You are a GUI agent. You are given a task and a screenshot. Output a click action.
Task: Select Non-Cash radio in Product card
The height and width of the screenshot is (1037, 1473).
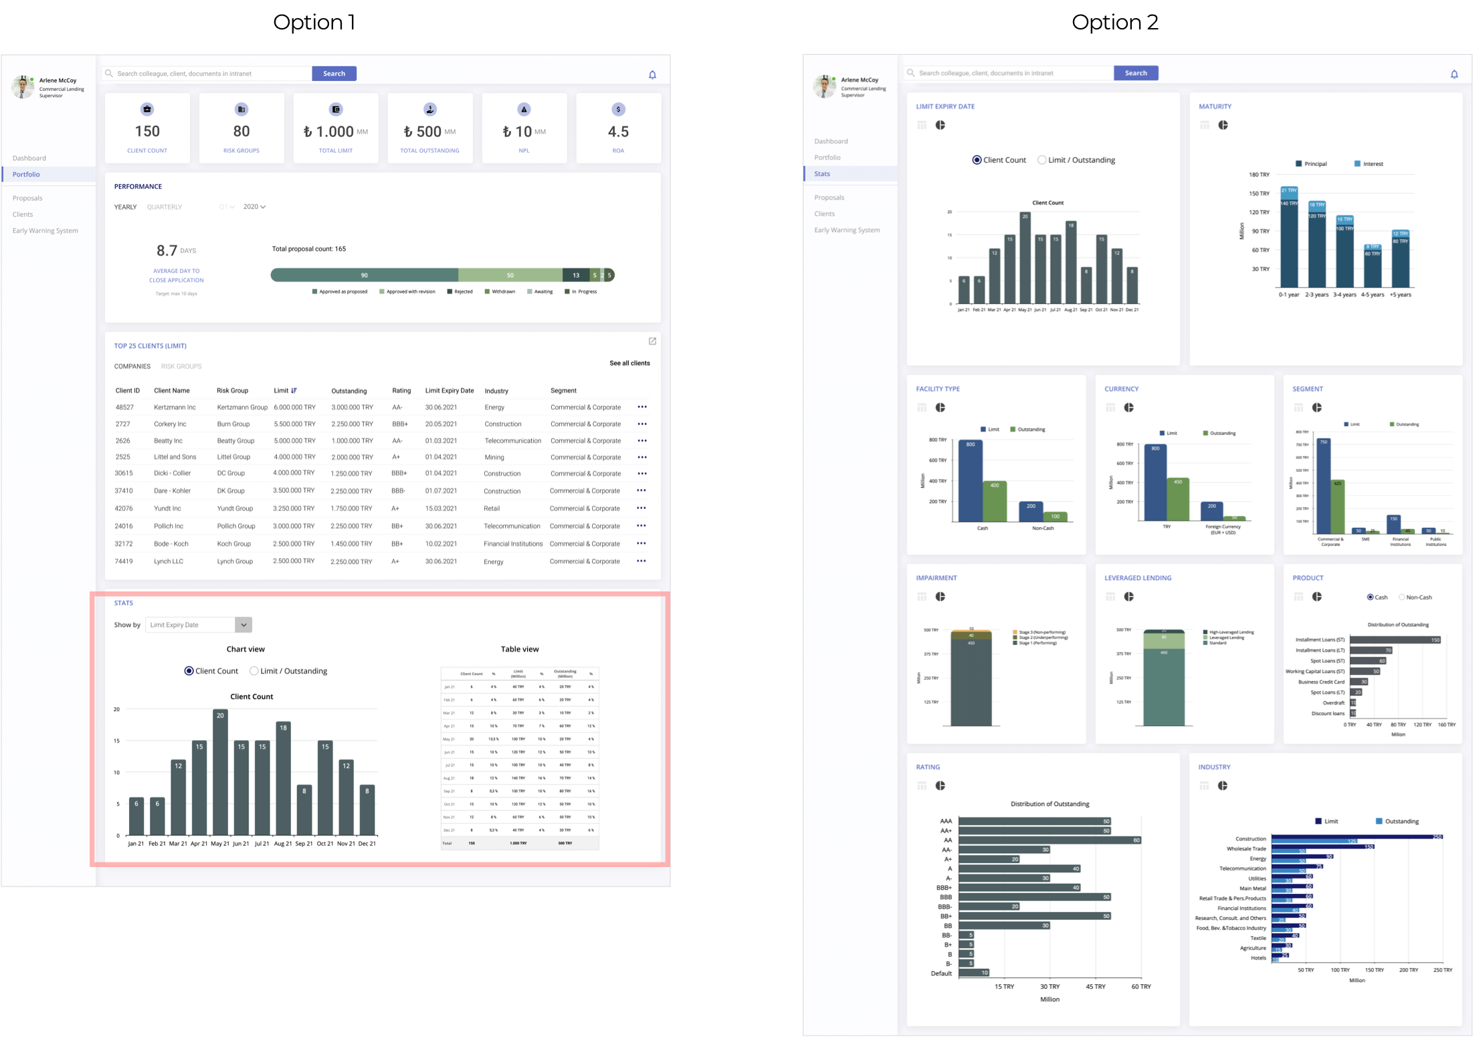1401,597
